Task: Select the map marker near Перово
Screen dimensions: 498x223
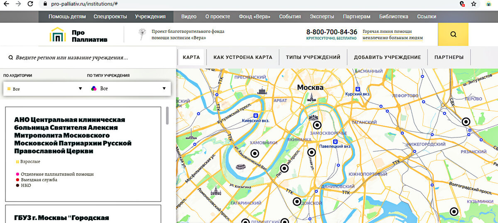Action: 466,122
